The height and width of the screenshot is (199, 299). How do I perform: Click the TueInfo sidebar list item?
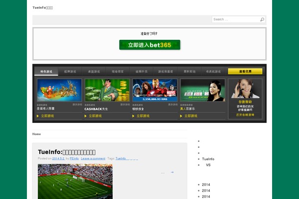[x=208, y=159]
